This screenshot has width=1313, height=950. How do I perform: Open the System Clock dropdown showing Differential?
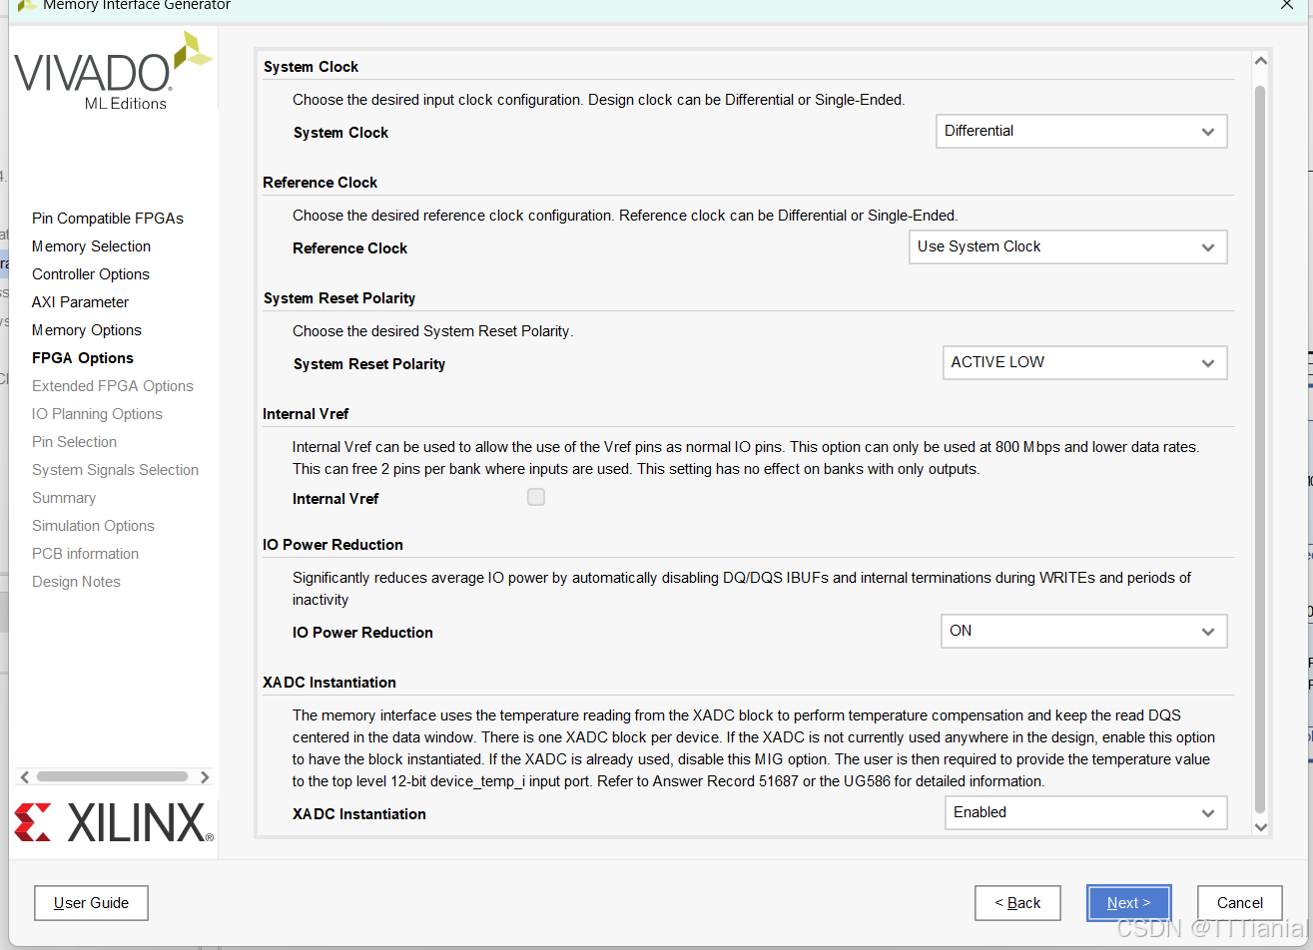1080,132
